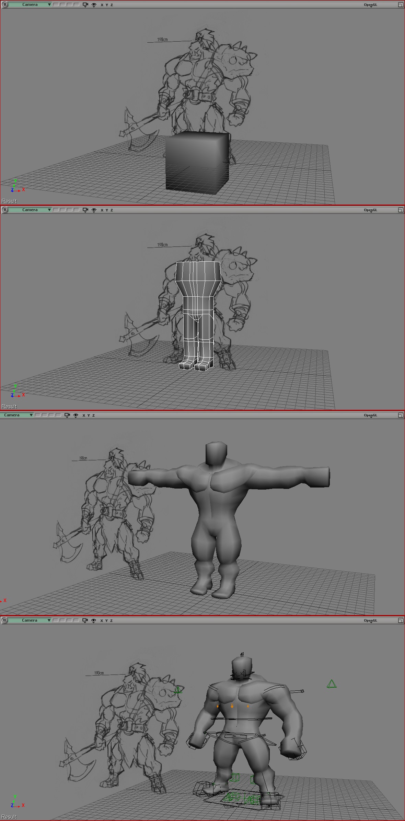Click the first memo camera slot in the wireframe legs viewport
The width and height of the screenshot is (405, 821).
[56, 210]
